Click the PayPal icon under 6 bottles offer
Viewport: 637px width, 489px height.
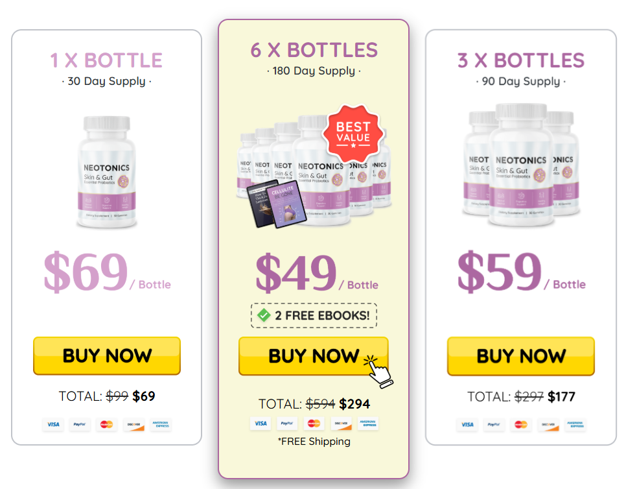tap(287, 423)
